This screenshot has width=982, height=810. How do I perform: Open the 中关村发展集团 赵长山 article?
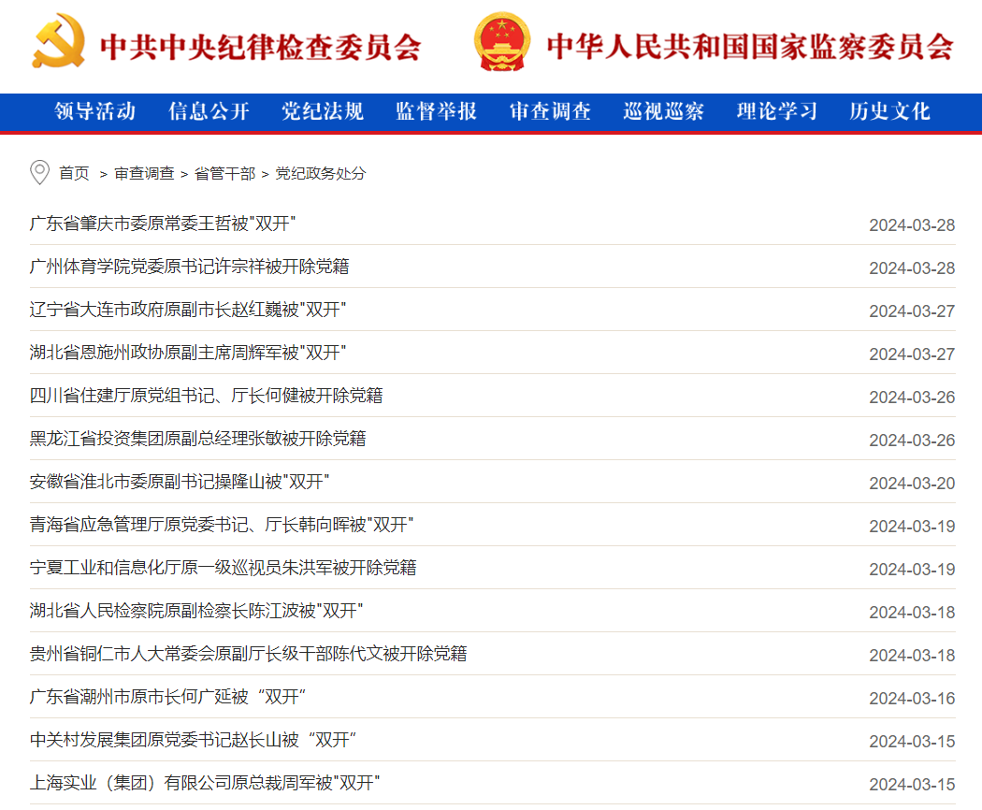point(193,740)
